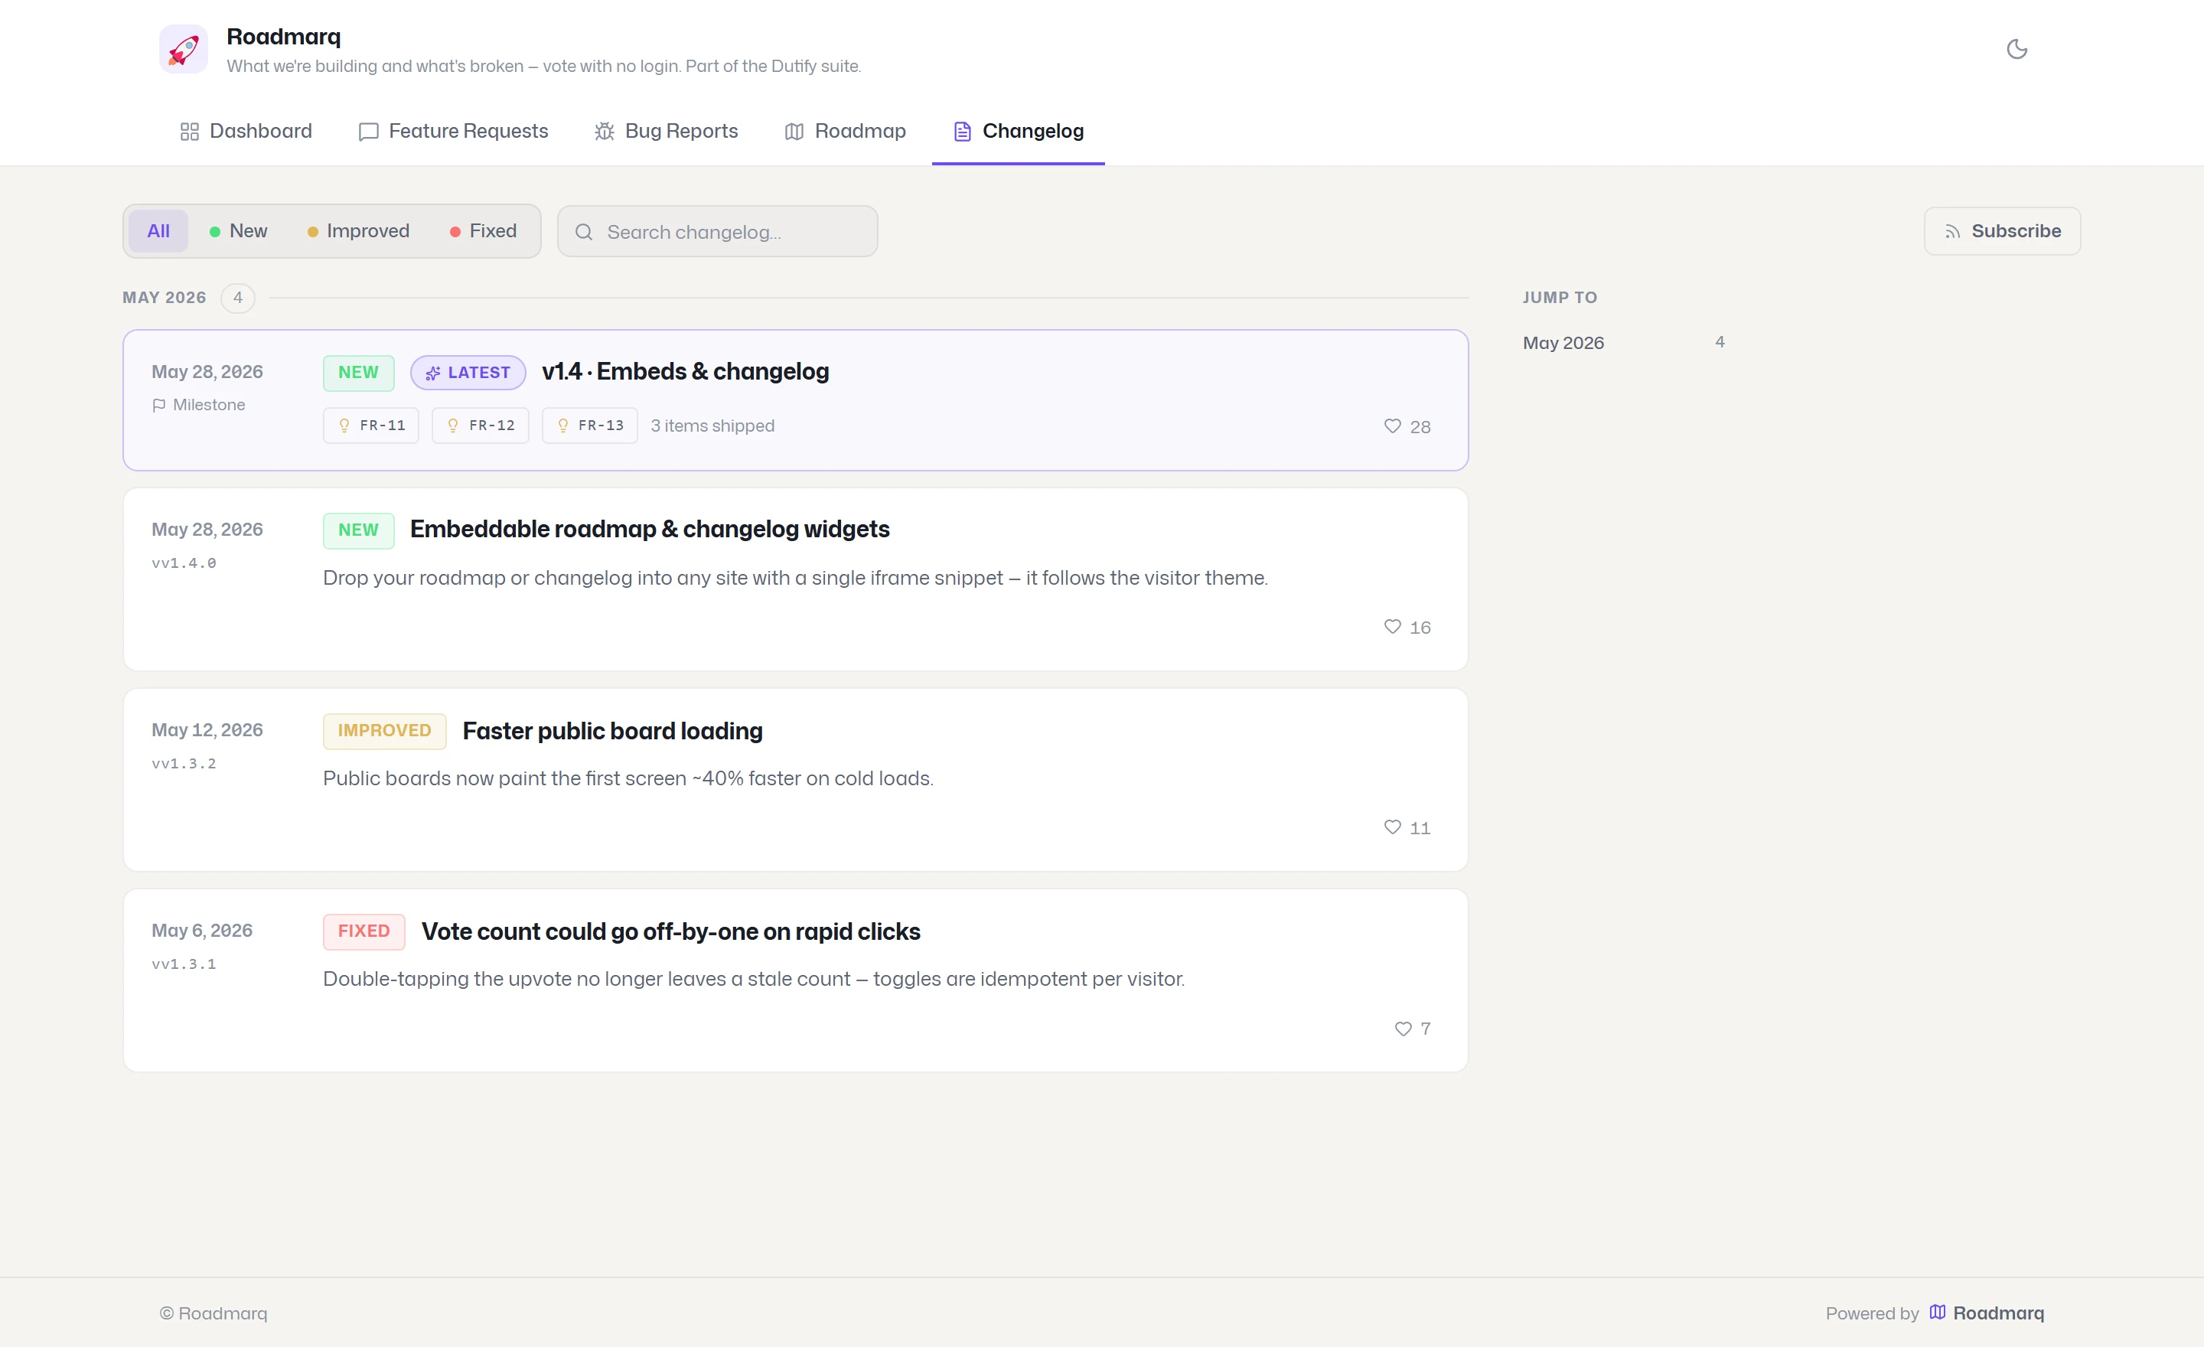Click the vv1.3.1 version label
Screen dimensions: 2204x1347
tap(184, 964)
